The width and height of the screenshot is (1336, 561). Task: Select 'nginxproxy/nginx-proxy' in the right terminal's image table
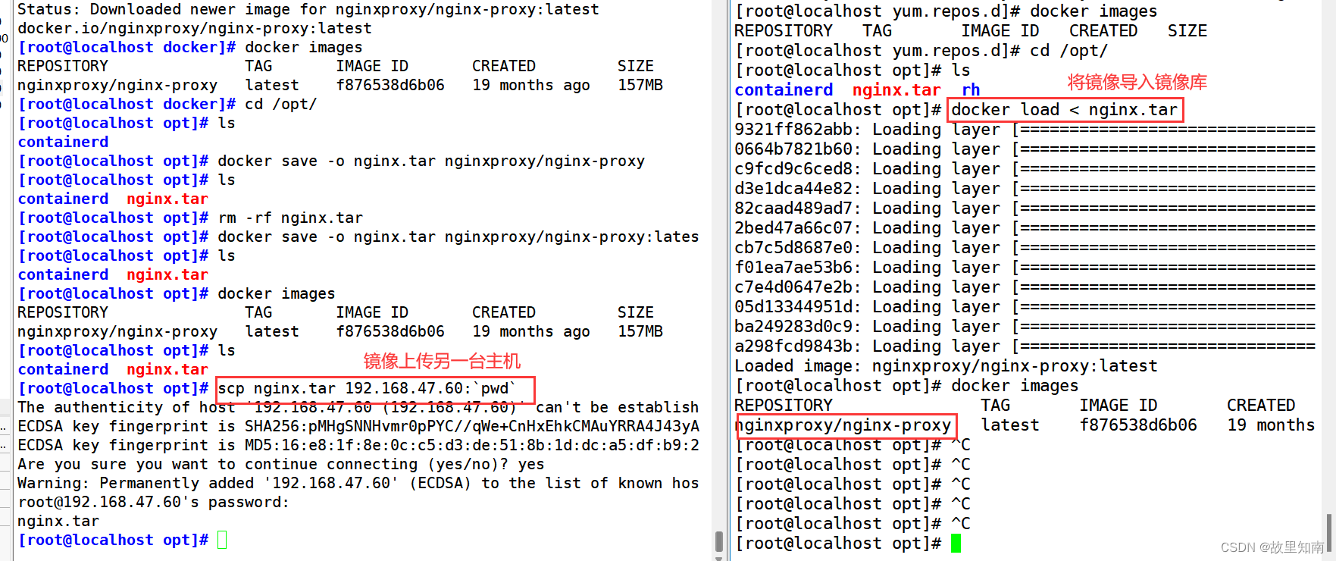[x=843, y=425]
